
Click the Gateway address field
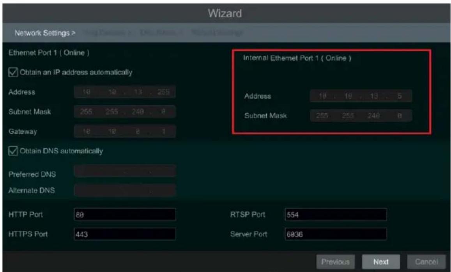(125, 131)
